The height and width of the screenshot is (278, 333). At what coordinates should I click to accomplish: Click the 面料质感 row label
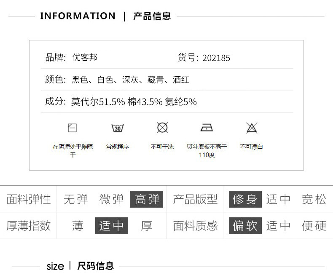pos(195,226)
